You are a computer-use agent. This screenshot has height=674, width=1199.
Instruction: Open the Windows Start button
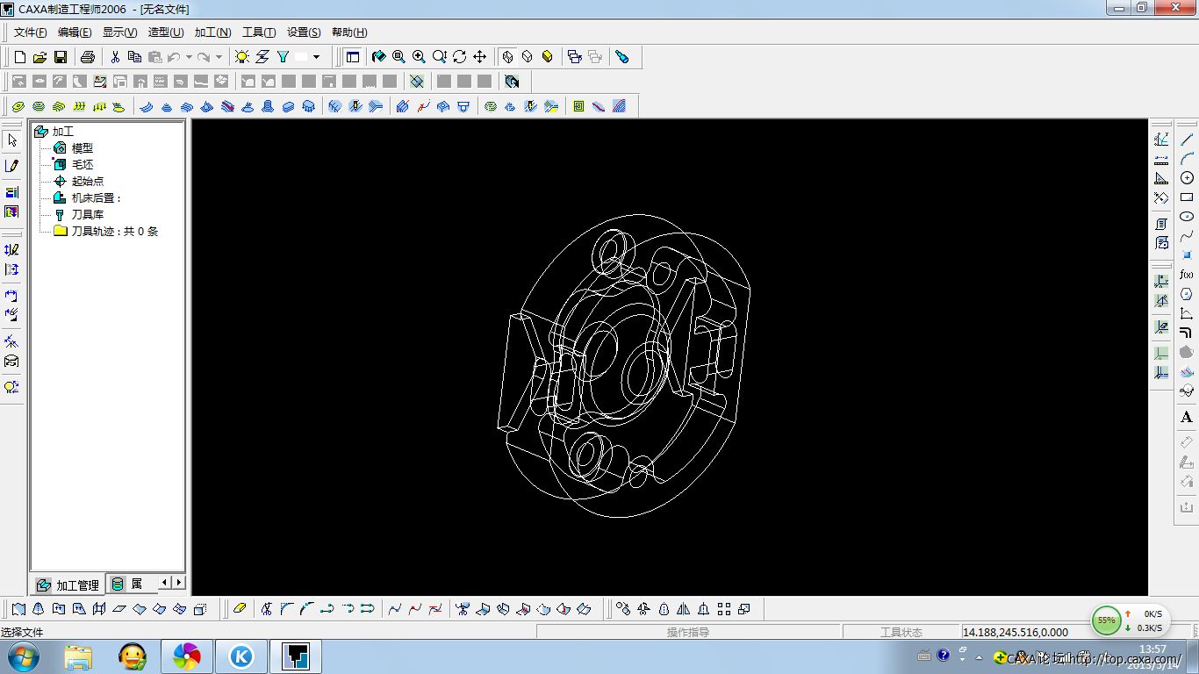point(22,656)
